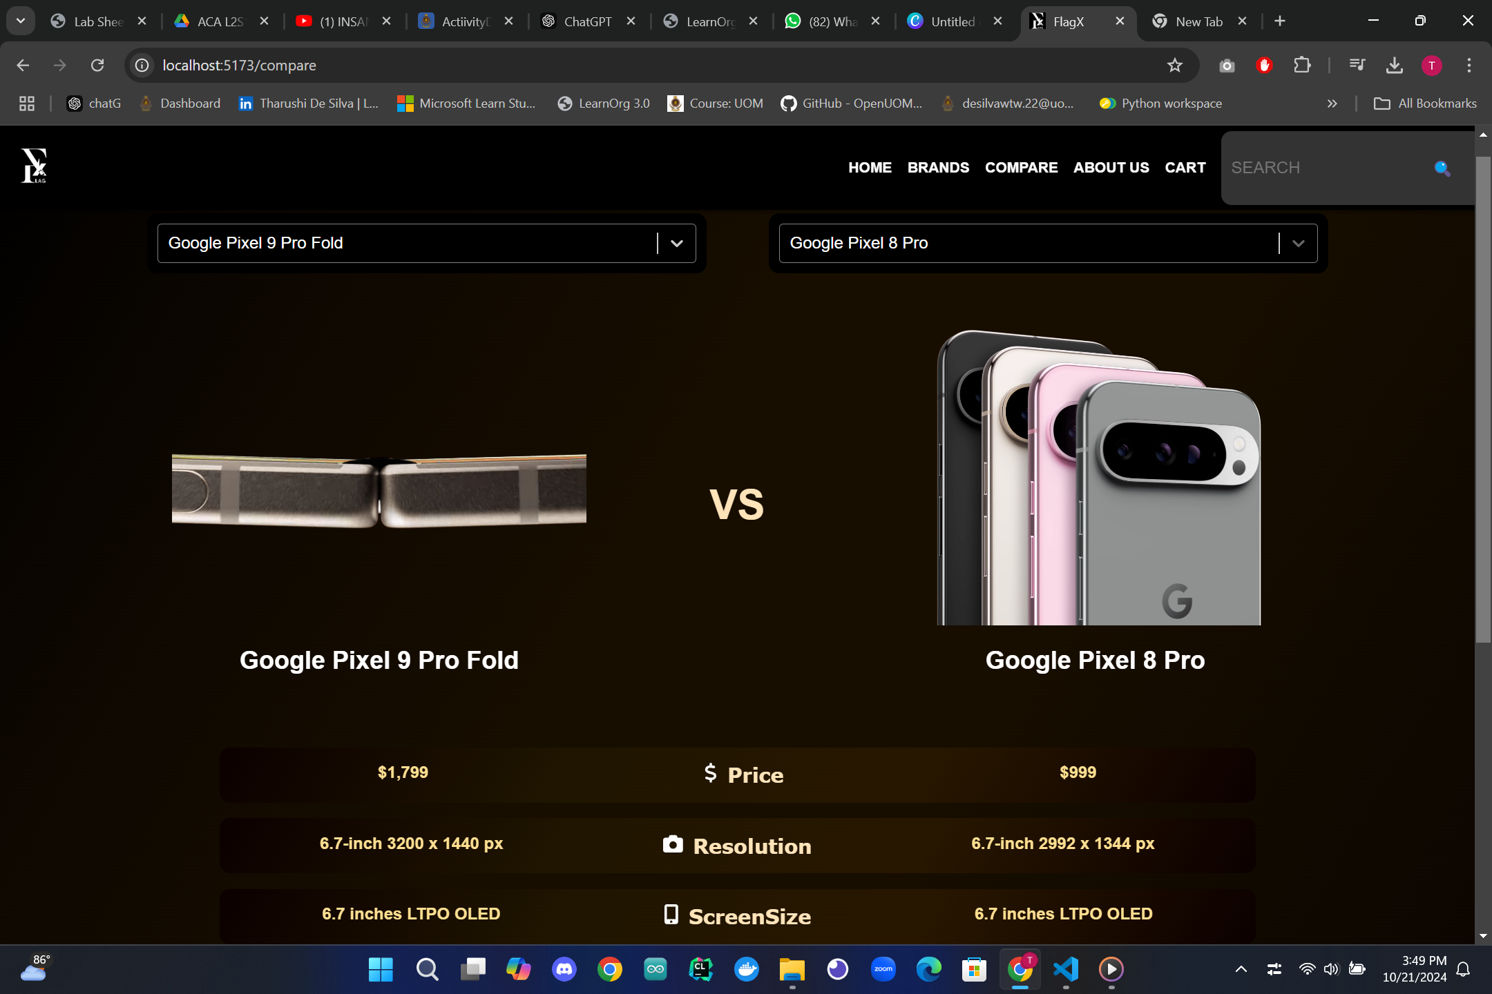Image resolution: width=1492 pixels, height=994 pixels.
Task: Click the Google Pixel 9 Pro Fold product image
Action: [379, 491]
